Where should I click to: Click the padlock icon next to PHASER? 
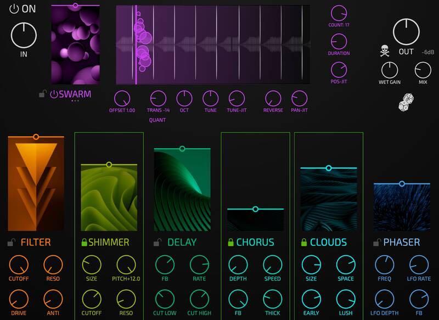tap(376, 243)
